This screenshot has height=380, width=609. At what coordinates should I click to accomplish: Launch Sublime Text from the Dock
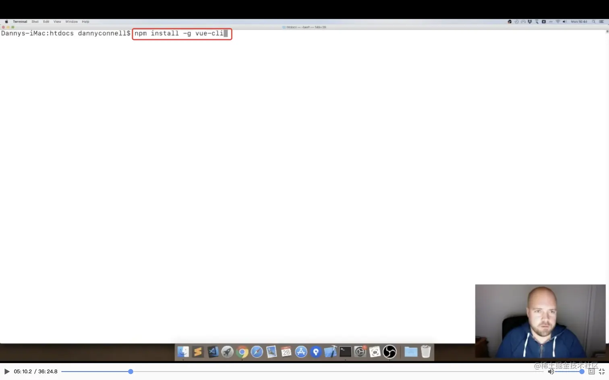[x=198, y=352]
